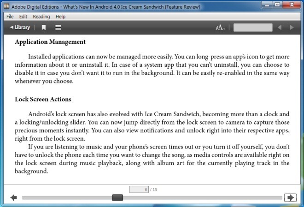Close the Adobe Digital Editions window
The image size is (304, 207).
tap(292, 5)
